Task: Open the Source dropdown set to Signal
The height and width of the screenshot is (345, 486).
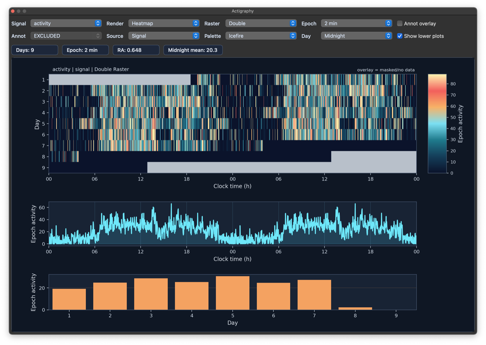Action: [x=164, y=36]
